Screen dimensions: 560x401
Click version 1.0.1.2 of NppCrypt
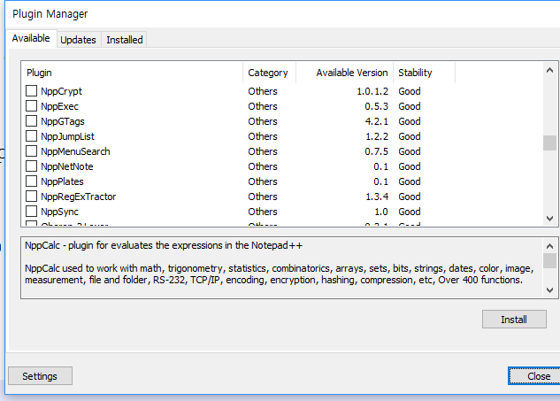coord(372,91)
